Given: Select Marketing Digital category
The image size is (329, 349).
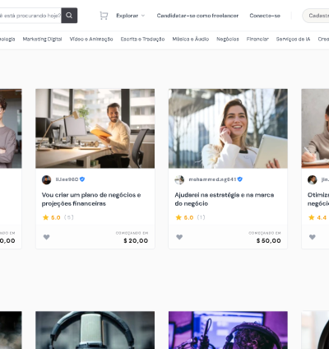Looking at the screenshot, I should [42, 40].
